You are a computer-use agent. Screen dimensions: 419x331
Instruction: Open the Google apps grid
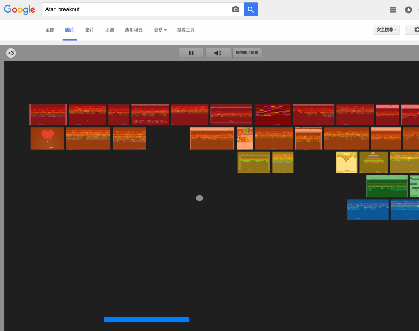click(x=393, y=10)
